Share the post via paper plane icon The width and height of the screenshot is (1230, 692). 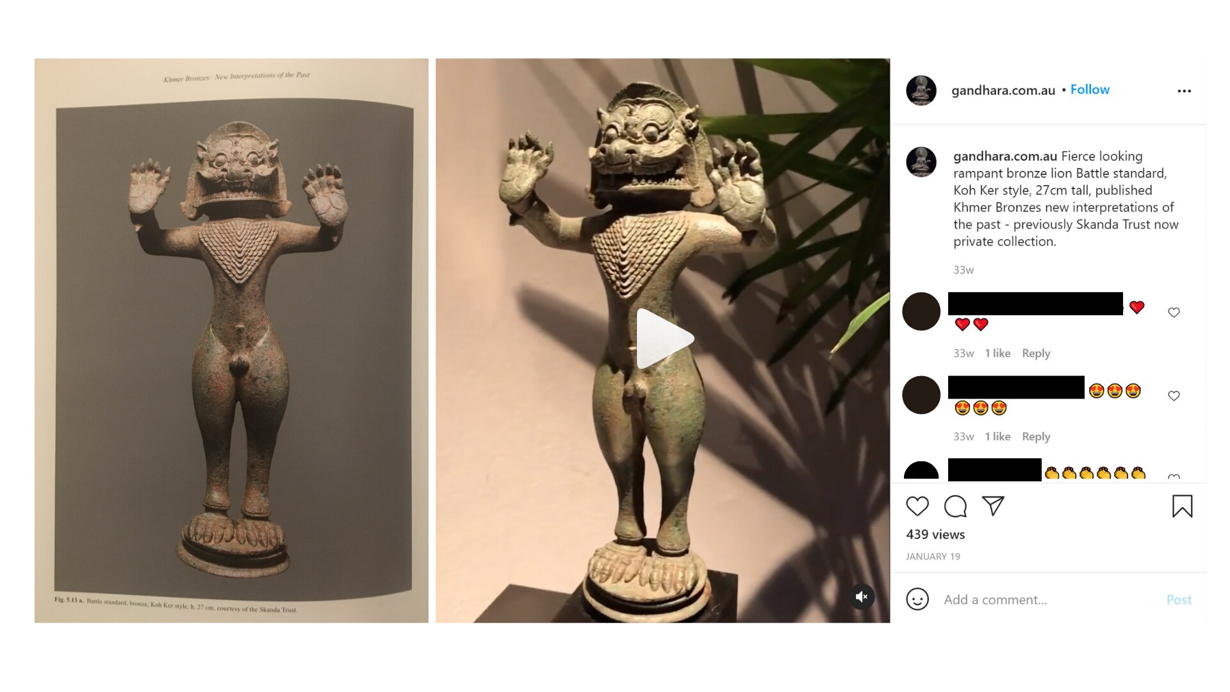pos(993,506)
